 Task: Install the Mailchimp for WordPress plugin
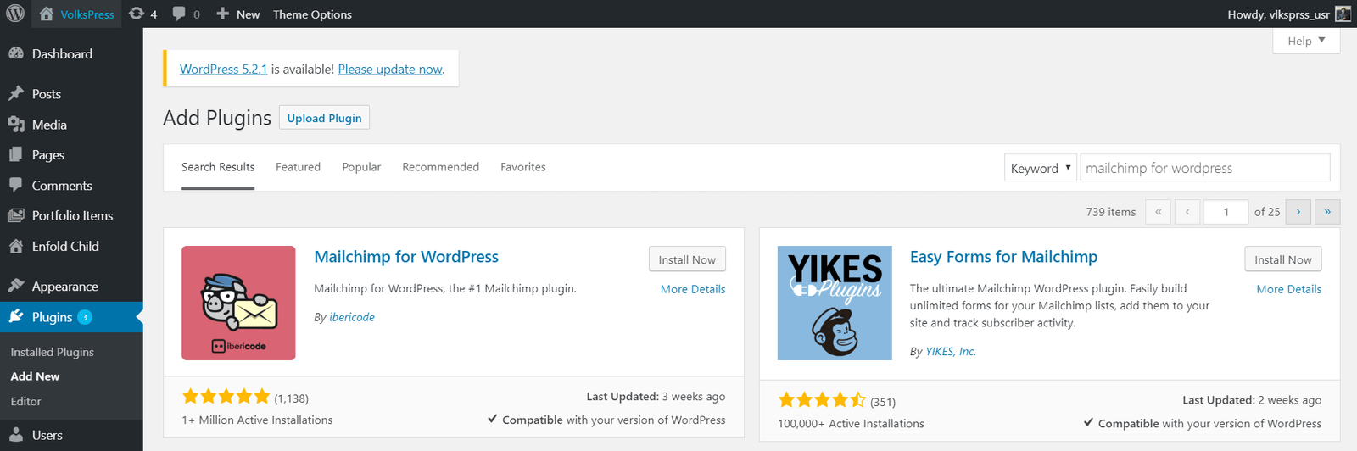[687, 259]
